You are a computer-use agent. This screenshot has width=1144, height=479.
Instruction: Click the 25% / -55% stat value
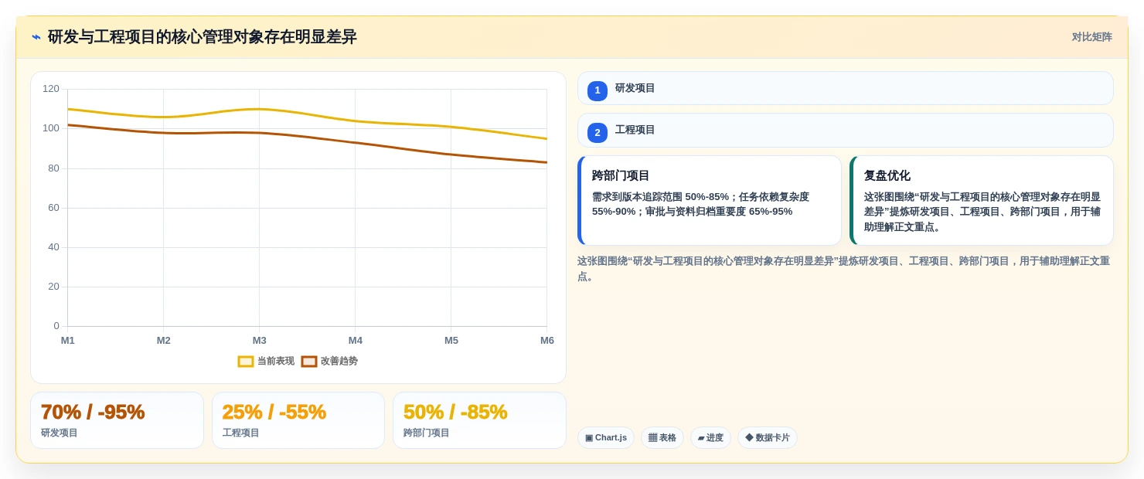point(274,413)
